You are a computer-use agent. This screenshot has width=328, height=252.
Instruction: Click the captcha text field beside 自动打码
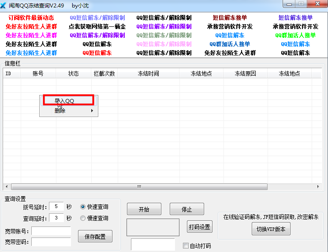pyautogui.click(x=153, y=245)
